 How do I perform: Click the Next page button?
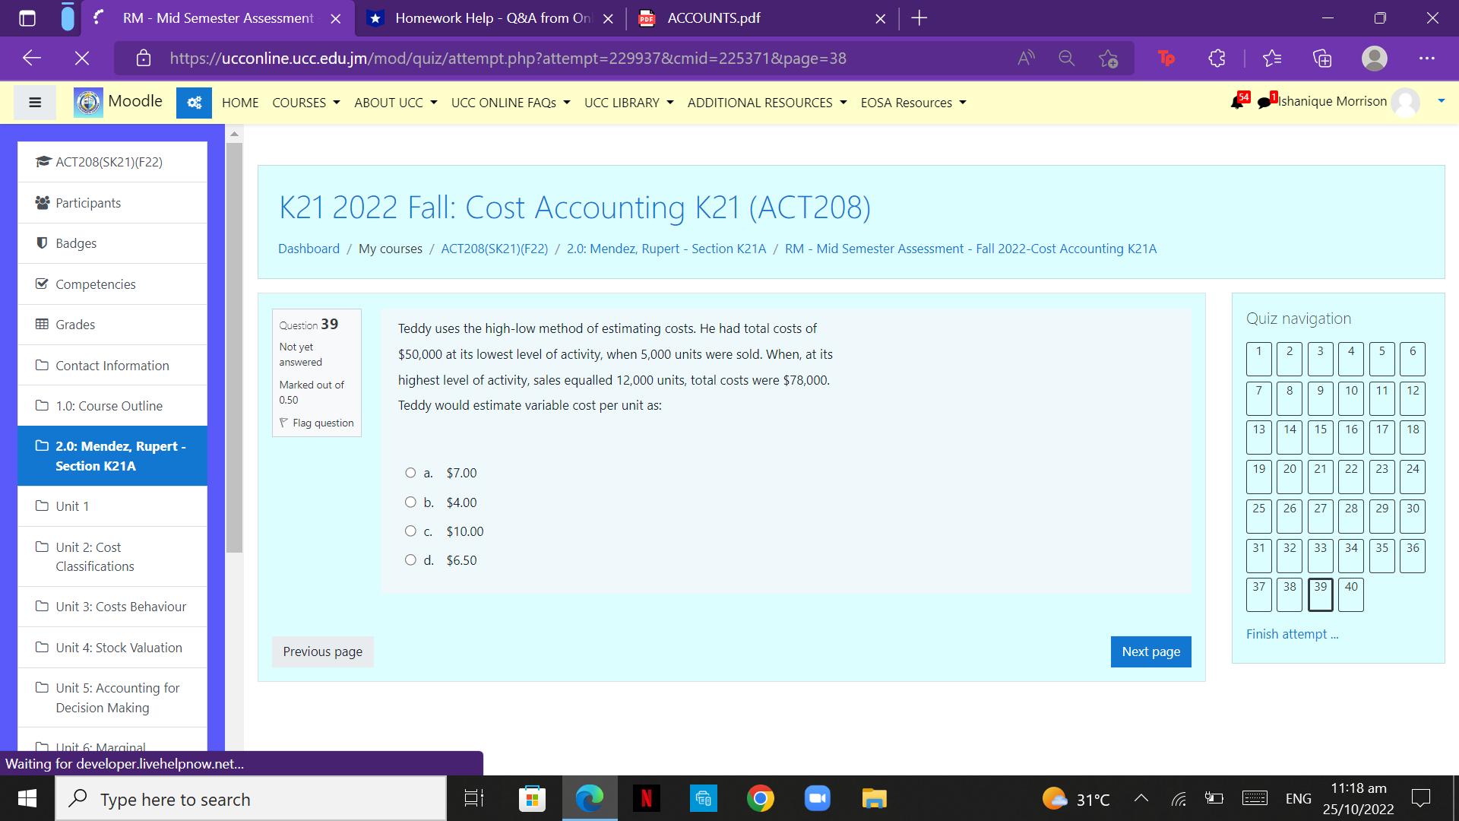1150,651
